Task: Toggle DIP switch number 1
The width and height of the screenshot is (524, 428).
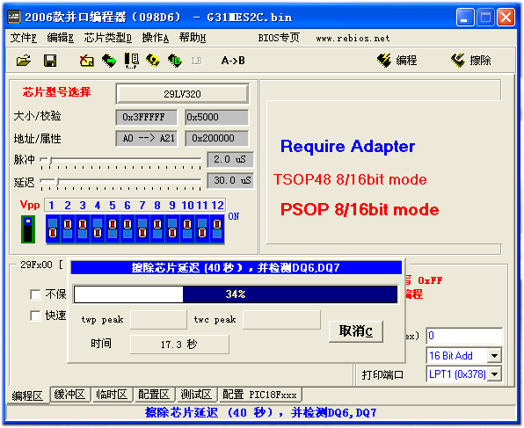Action: (x=53, y=229)
